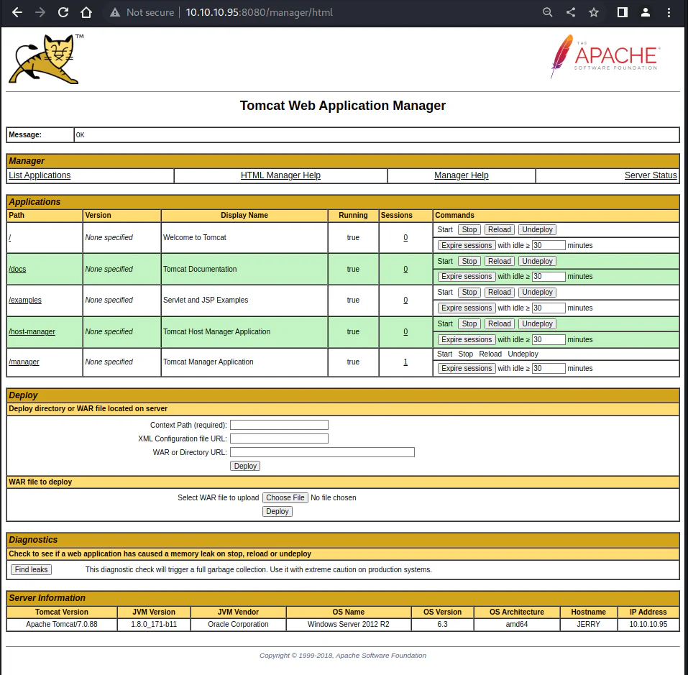
Task: Stop the /docs application
Action: pyautogui.click(x=469, y=262)
